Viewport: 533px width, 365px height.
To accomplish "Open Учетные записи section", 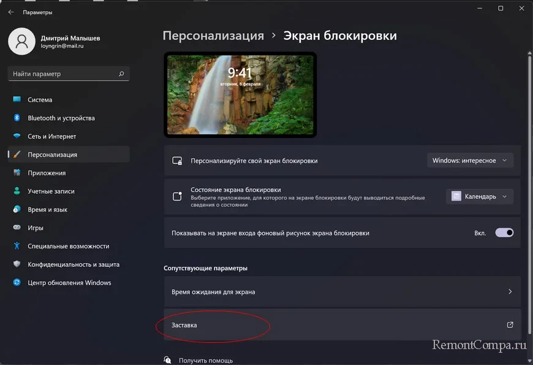I will (51, 191).
